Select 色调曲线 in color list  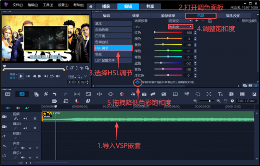pos(113,42)
